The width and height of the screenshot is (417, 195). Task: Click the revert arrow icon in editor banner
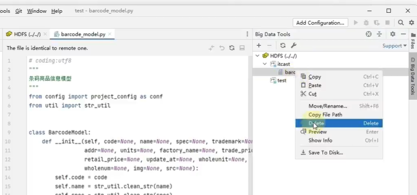tap(222, 48)
